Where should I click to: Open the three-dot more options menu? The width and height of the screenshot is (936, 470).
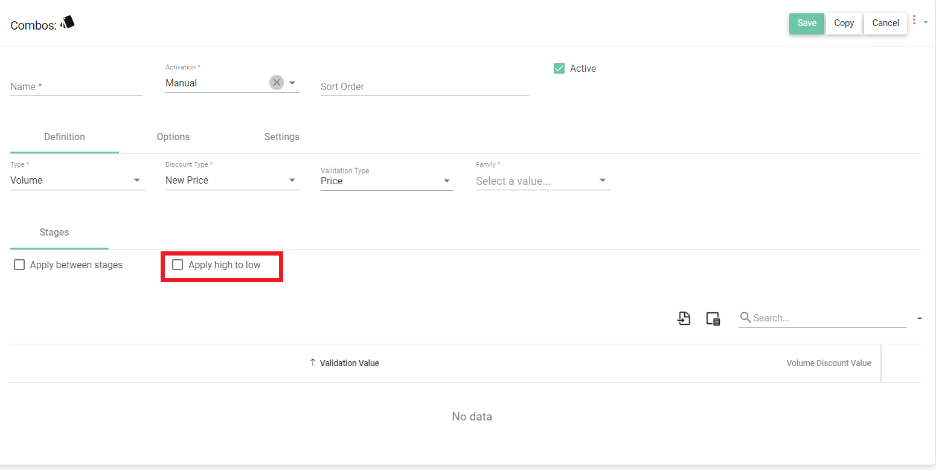(x=914, y=21)
